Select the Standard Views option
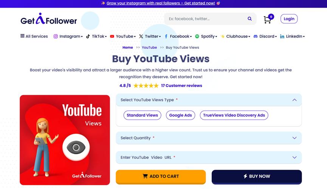This screenshot has width=327, height=189. click(142, 115)
